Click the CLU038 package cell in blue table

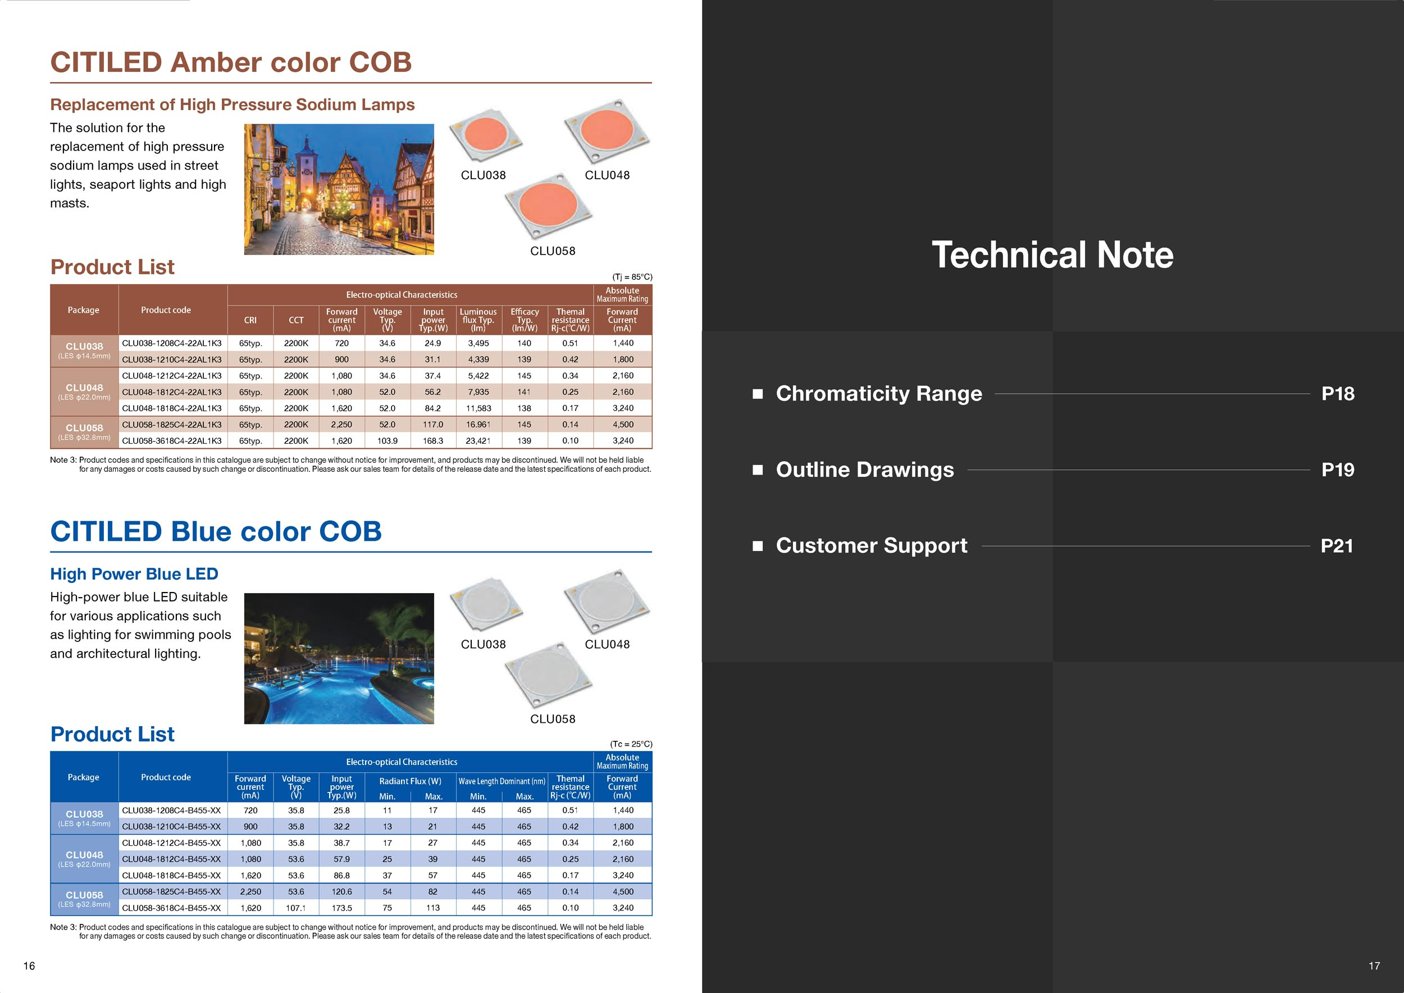tap(84, 818)
